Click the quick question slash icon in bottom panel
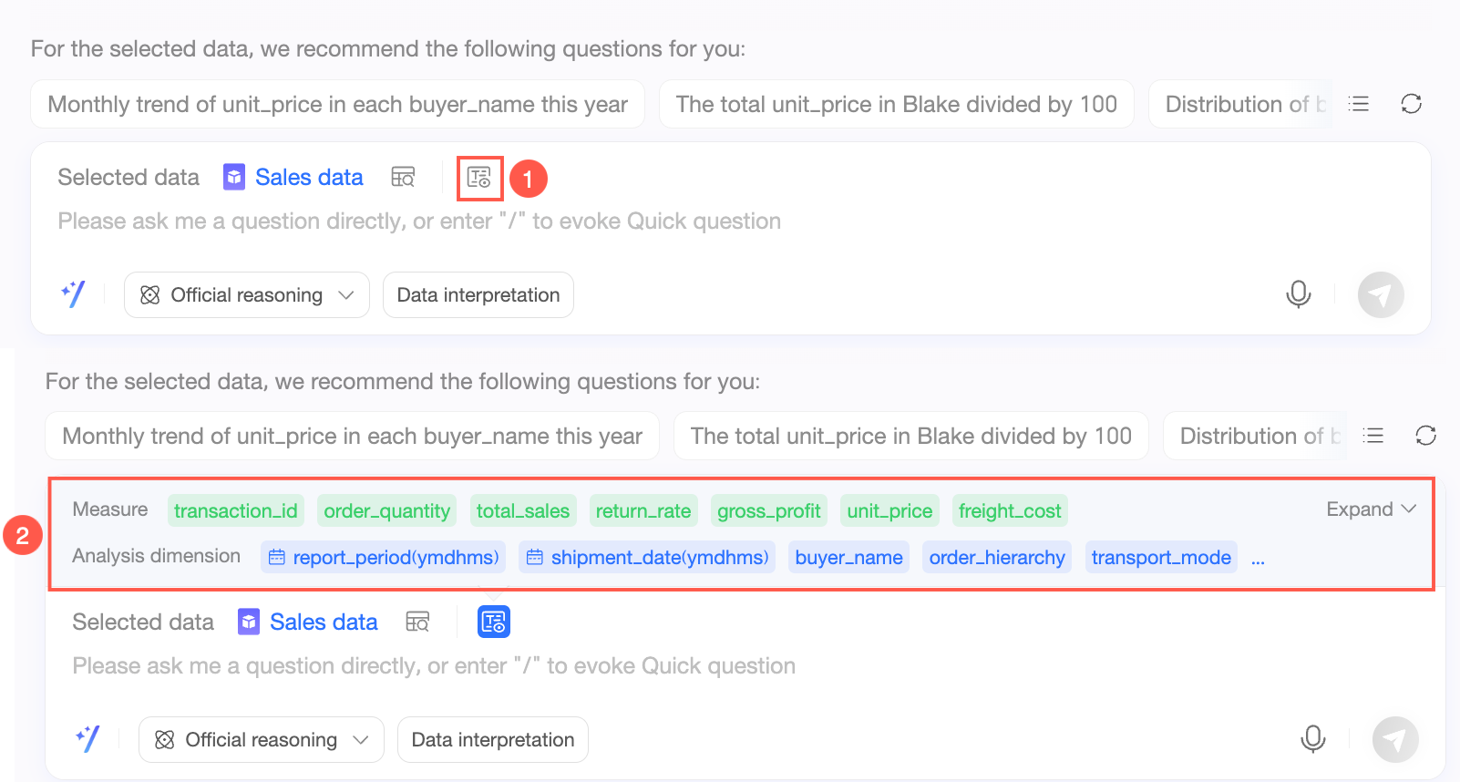 (87, 738)
